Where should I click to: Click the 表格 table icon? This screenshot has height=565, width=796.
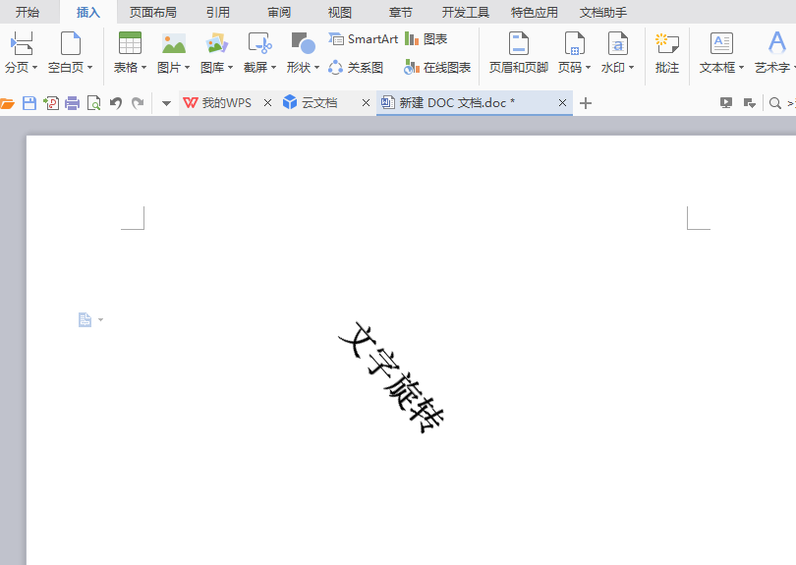pos(130,42)
